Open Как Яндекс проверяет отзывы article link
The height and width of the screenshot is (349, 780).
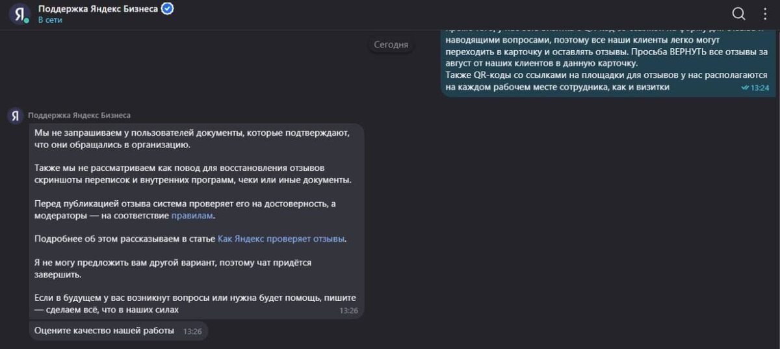pyautogui.click(x=281, y=239)
